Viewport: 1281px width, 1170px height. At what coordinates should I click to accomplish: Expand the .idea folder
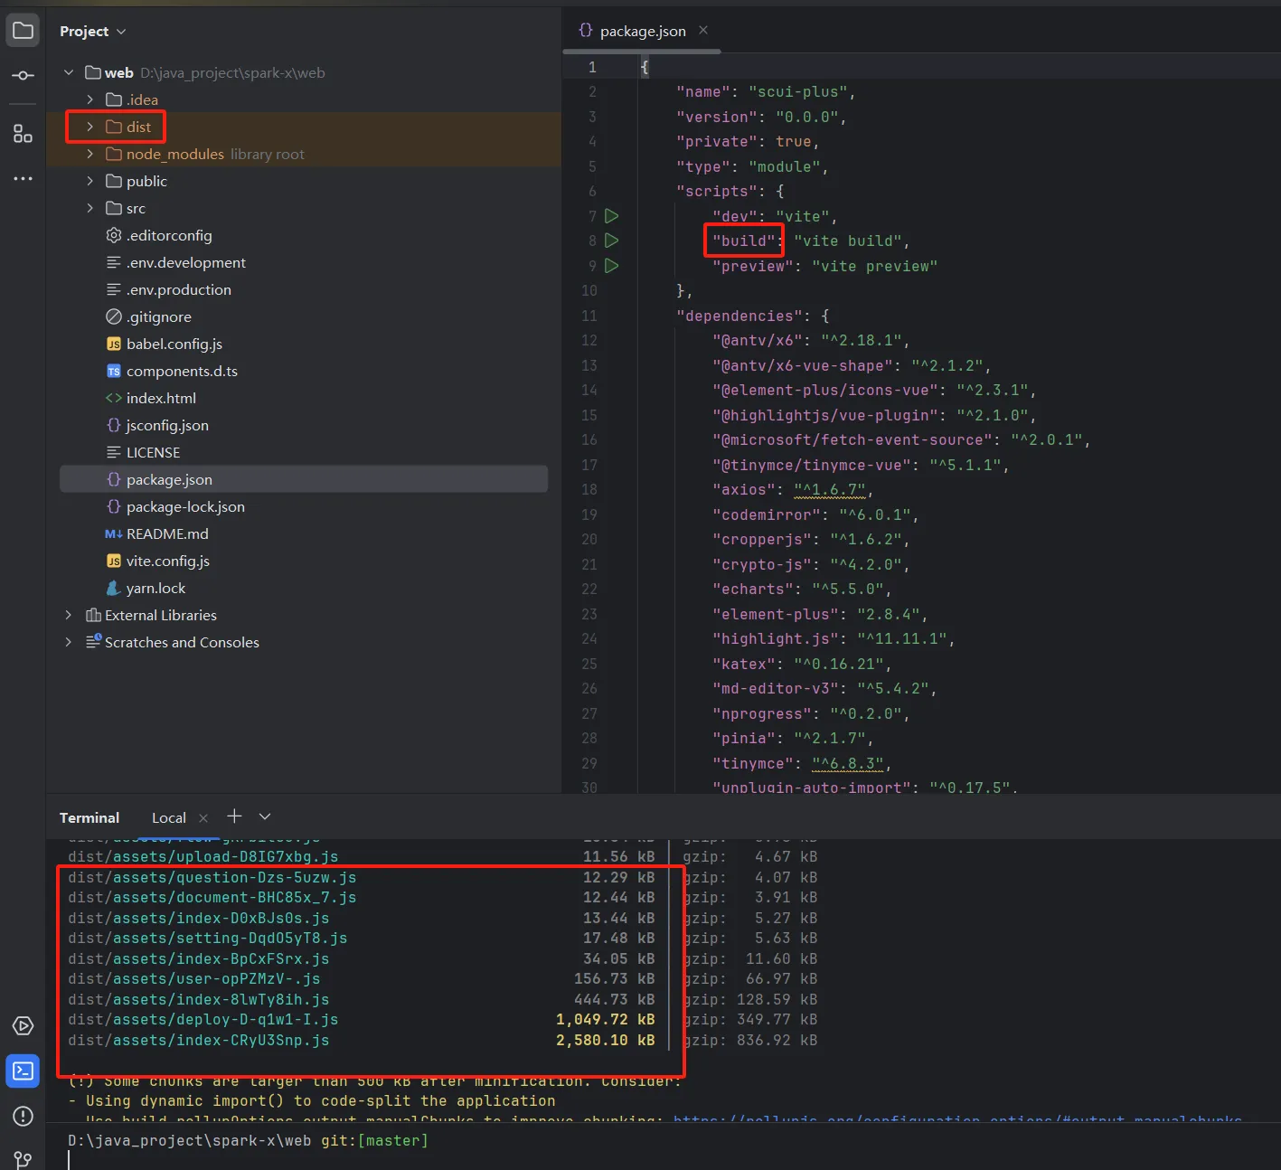[x=89, y=99]
